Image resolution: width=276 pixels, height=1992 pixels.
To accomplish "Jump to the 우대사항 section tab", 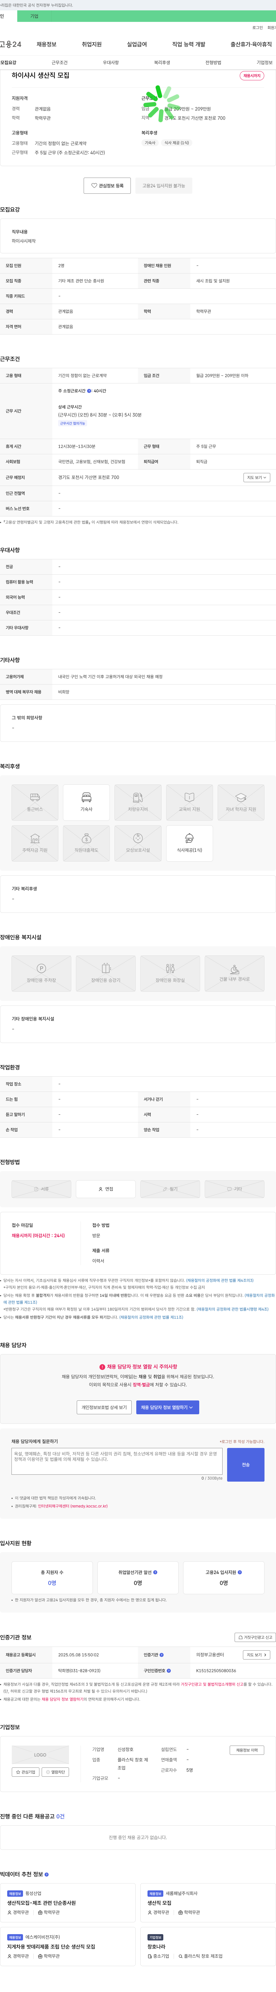I will [x=111, y=63].
